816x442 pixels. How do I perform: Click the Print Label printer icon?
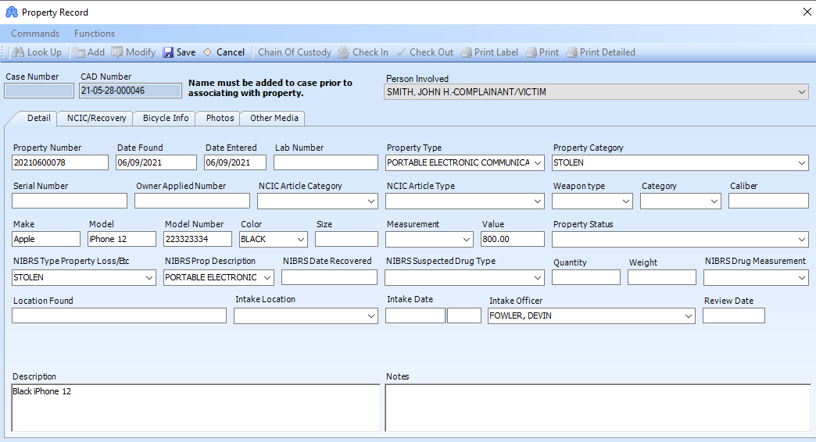(467, 52)
